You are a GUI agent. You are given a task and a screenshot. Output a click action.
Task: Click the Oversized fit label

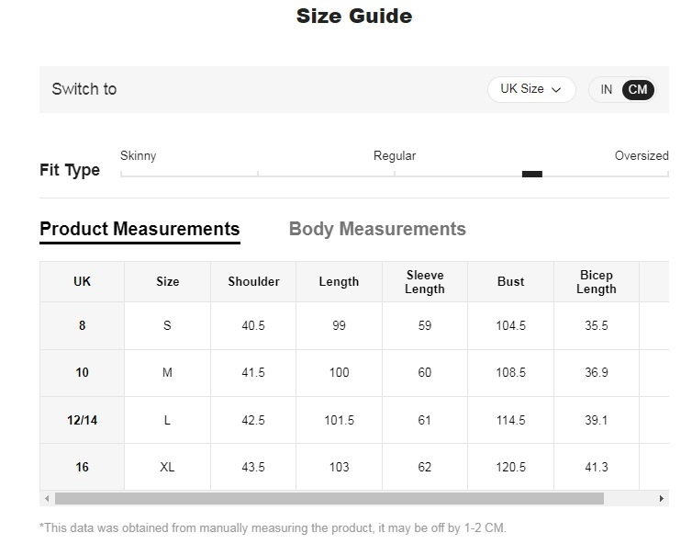tap(641, 155)
